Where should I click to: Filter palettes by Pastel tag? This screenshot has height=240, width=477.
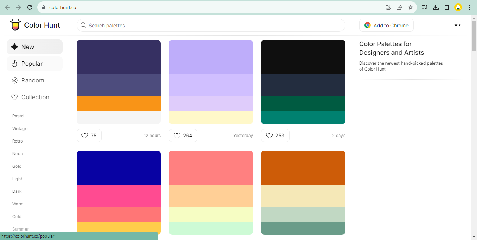[18, 116]
